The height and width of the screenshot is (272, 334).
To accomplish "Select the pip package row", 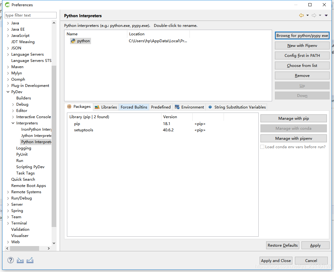I will coord(163,124).
